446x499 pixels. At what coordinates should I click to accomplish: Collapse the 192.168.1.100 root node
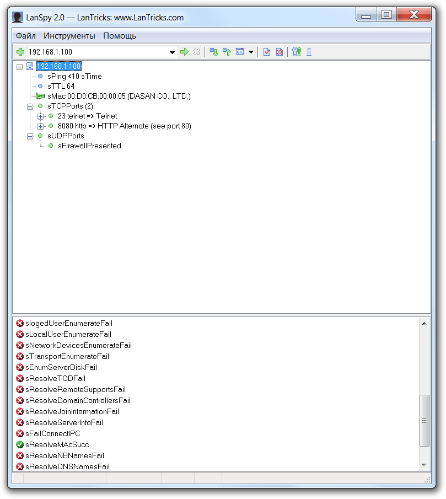(x=19, y=67)
